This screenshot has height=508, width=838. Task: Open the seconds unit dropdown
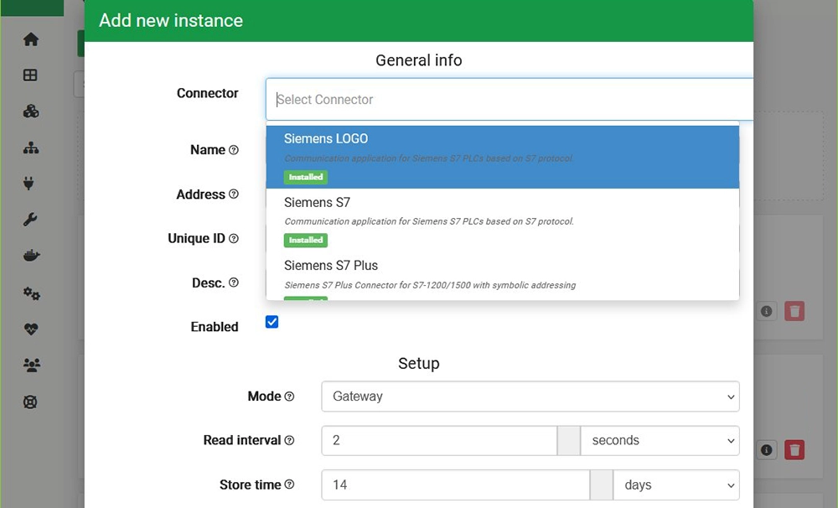coord(660,441)
